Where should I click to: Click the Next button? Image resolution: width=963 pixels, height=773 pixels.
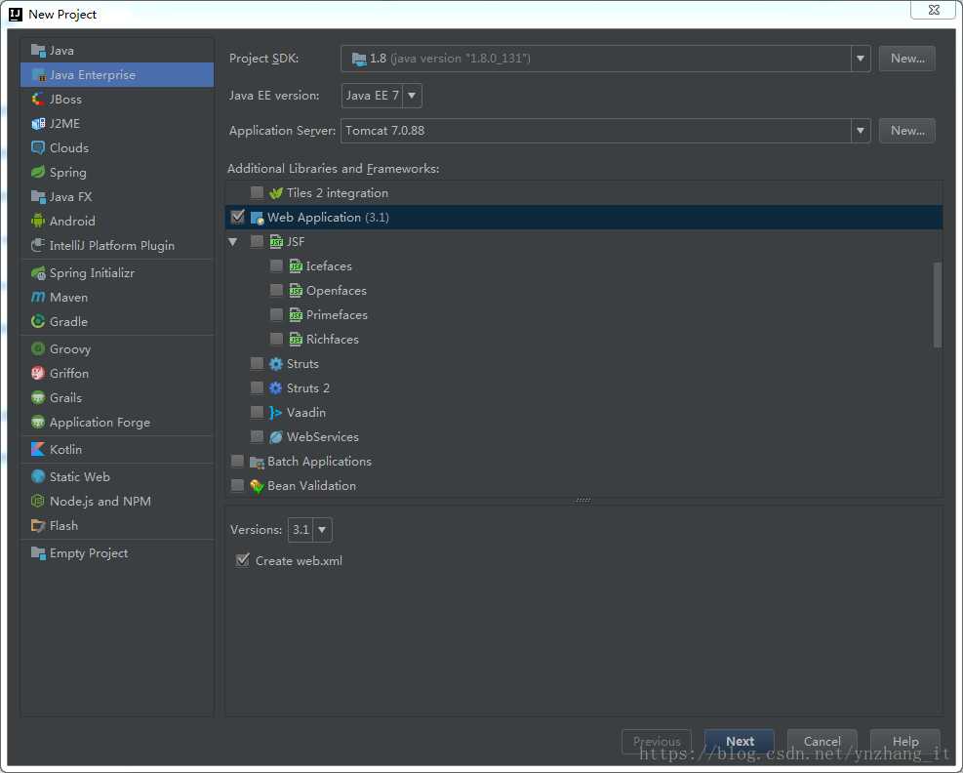tap(740, 741)
